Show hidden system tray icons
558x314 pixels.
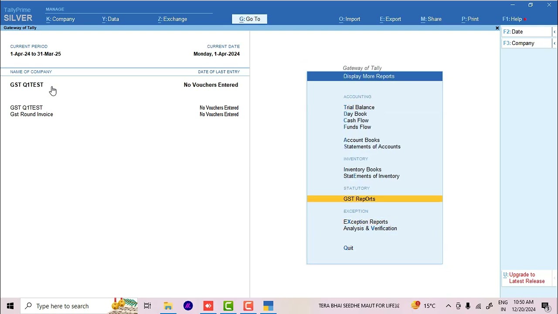coord(448,306)
